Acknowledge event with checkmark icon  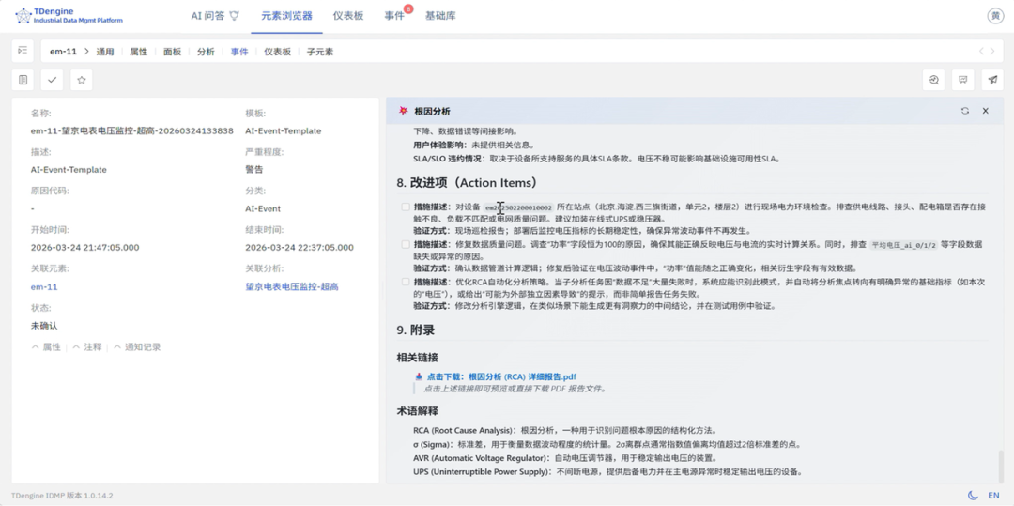(x=53, y=80)
